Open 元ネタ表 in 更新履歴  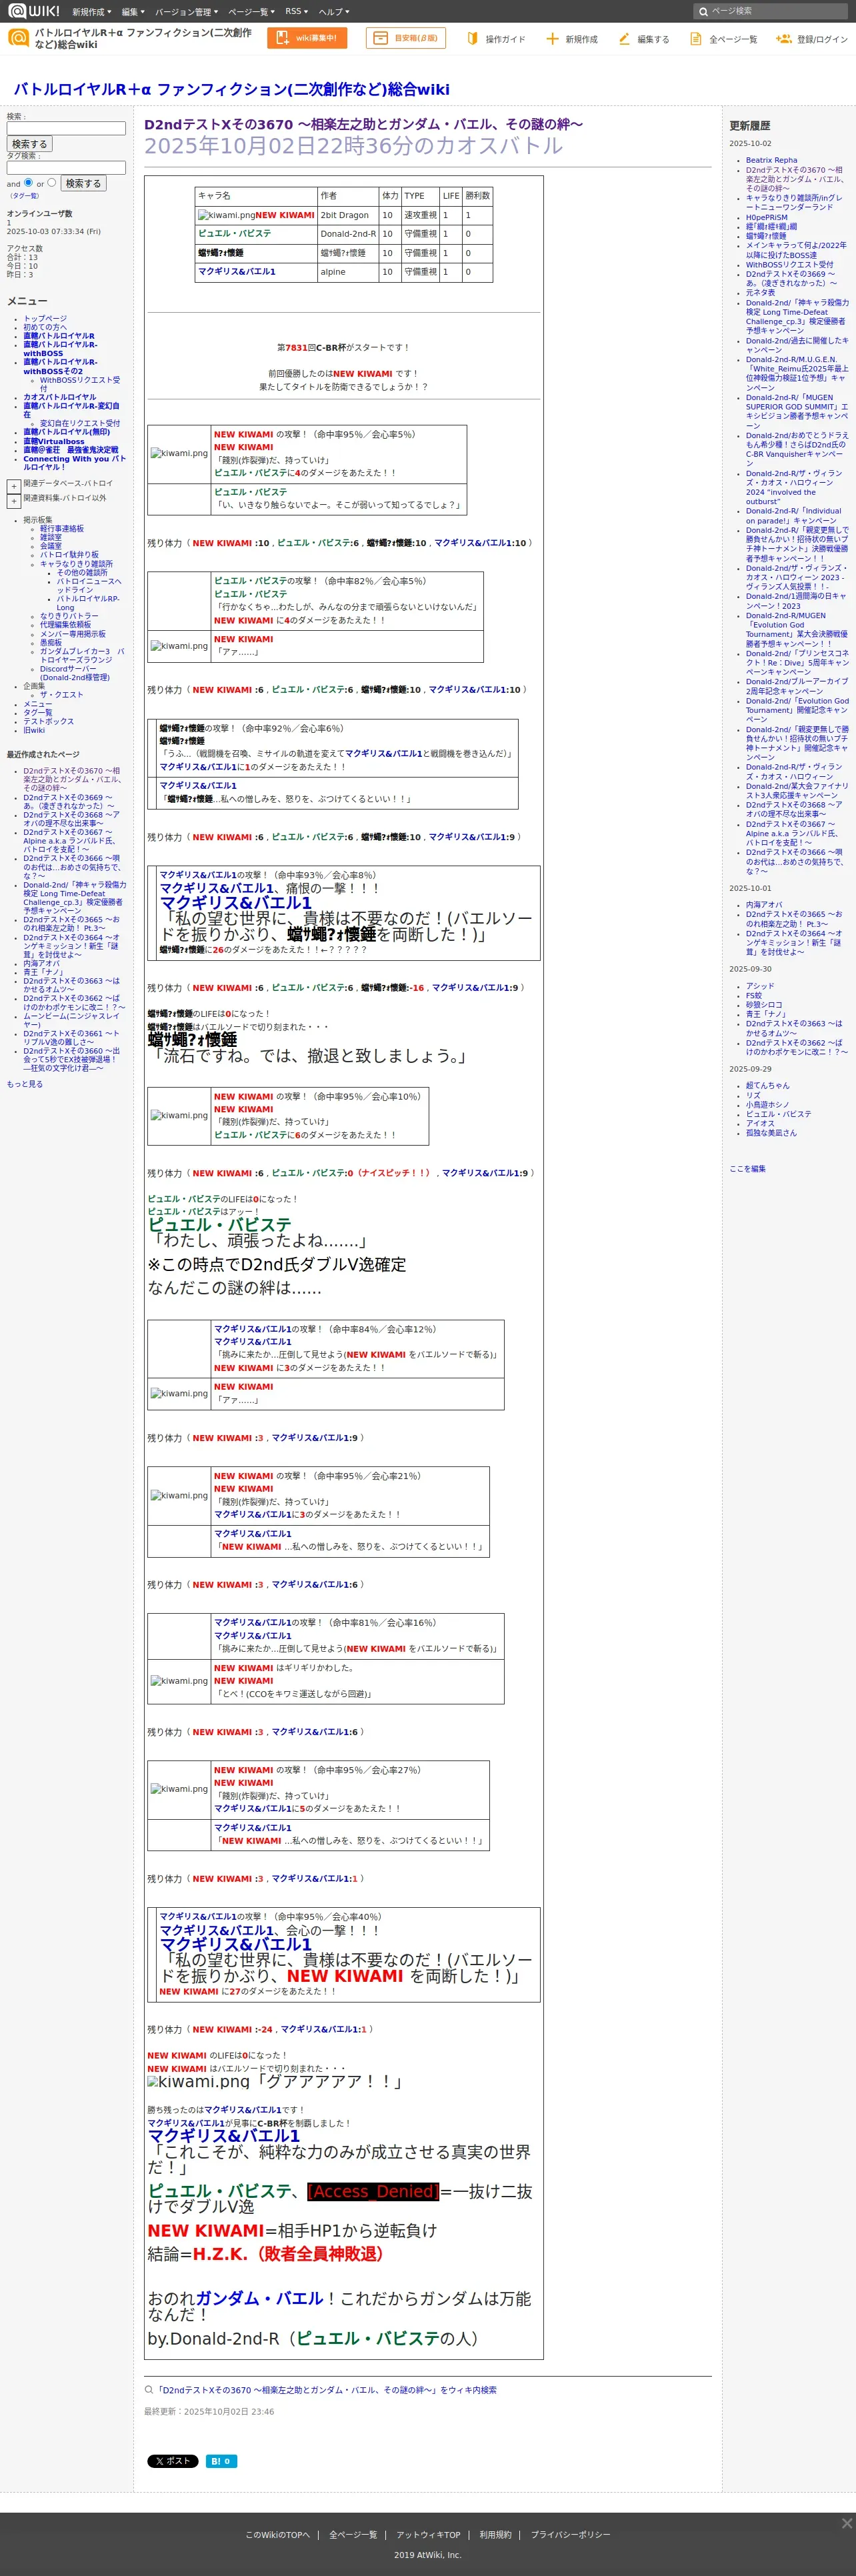click(760, 293)
